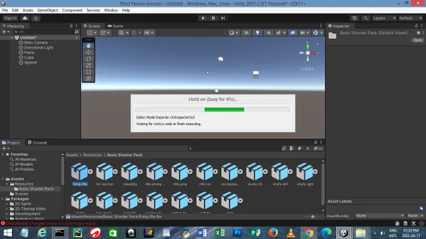Click the Asset Labels tag icon

(x=421, y=208)
